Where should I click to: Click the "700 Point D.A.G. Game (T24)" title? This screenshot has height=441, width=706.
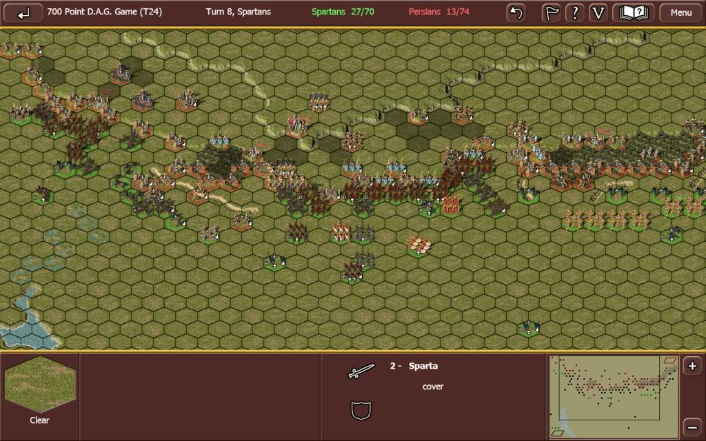tap(105, 12)
